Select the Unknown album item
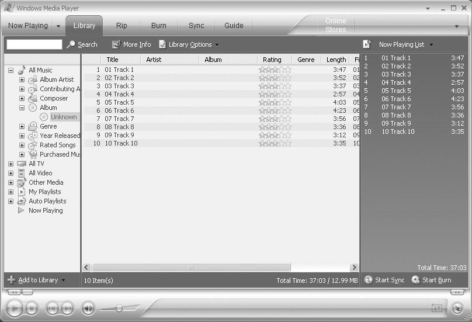Viewport: 472px width, 322px height. click(x=64, y=117)
